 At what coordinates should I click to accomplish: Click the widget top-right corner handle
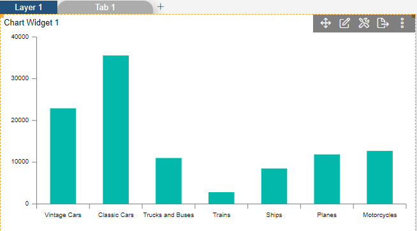click(x=414, y=17)
